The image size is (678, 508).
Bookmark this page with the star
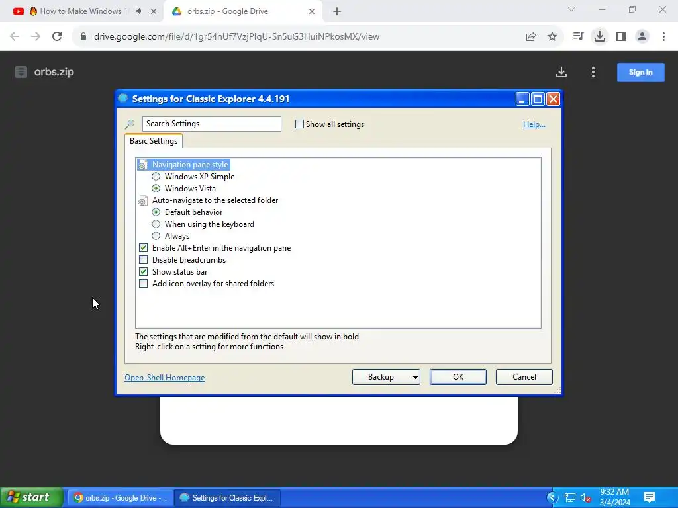coord(552,37)
